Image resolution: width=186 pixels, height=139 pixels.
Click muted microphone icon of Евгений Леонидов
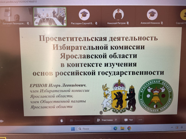28,23
